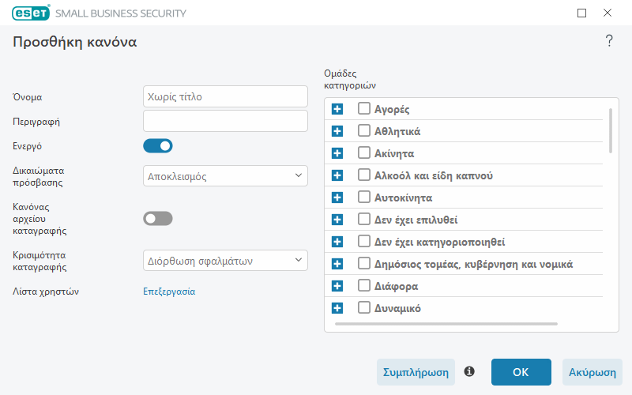Click the info icon beside Συμπλήρωση
The height and width of the screenshot is (395, 632).
pos(469,371)
